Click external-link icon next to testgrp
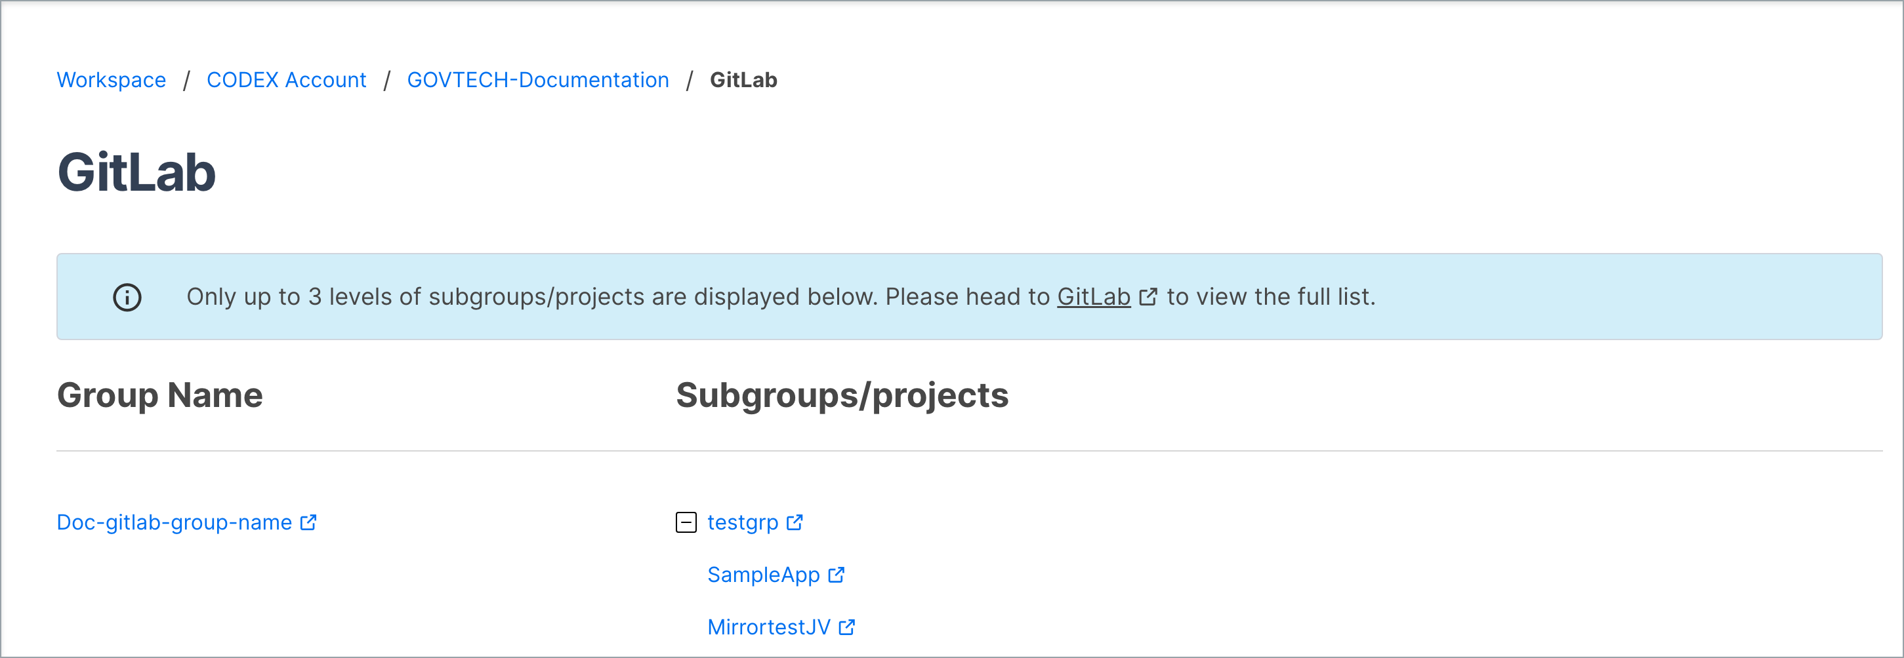 click(795, 523)
